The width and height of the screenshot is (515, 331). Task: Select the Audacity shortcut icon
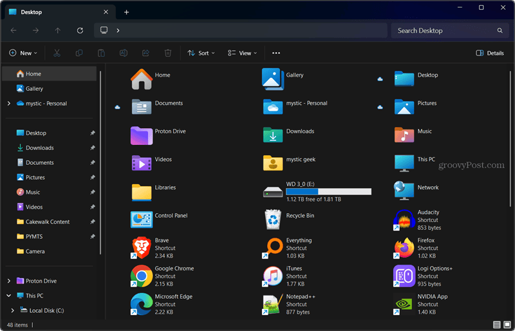point(404,220)
